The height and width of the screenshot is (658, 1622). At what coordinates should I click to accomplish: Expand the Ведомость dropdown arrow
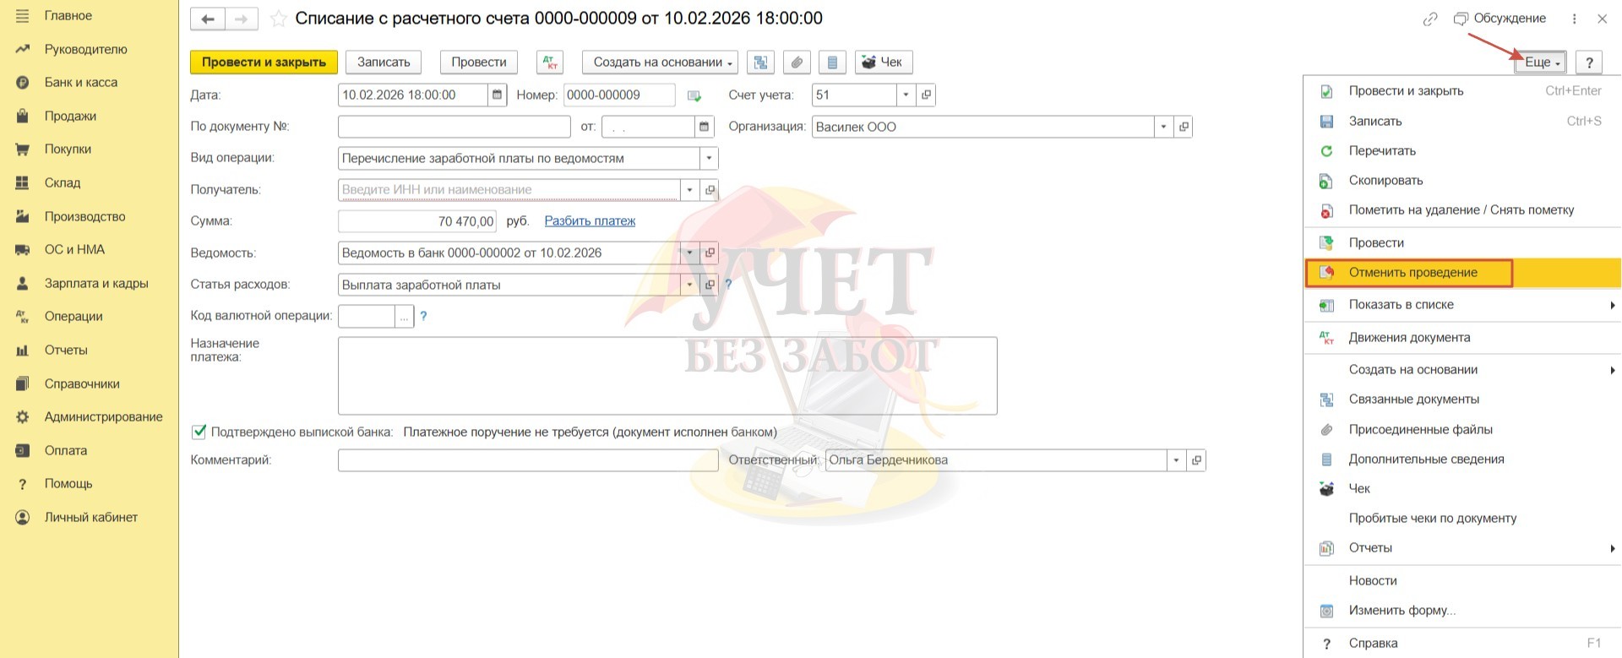pyautogui.click(x=689, y=253)
